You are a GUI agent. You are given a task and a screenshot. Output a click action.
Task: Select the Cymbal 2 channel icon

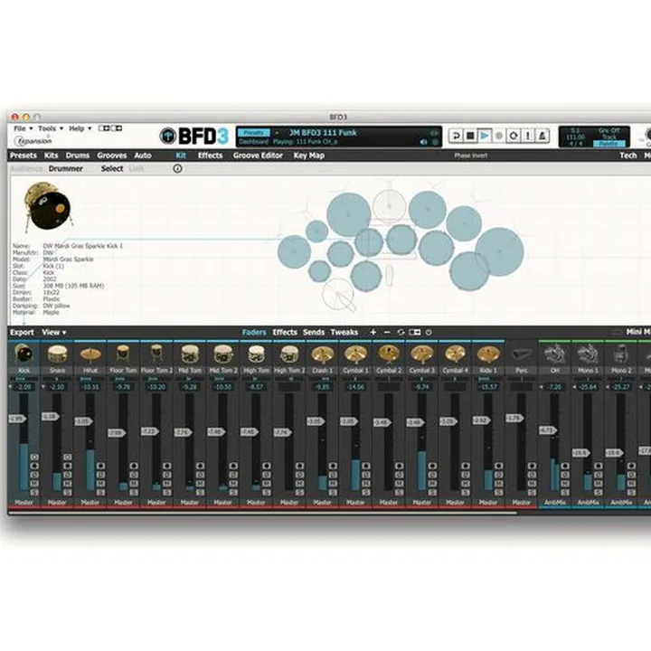389,354
